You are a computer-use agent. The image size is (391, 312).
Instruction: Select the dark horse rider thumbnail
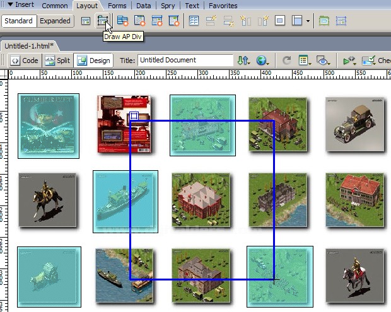click(47, 200)
